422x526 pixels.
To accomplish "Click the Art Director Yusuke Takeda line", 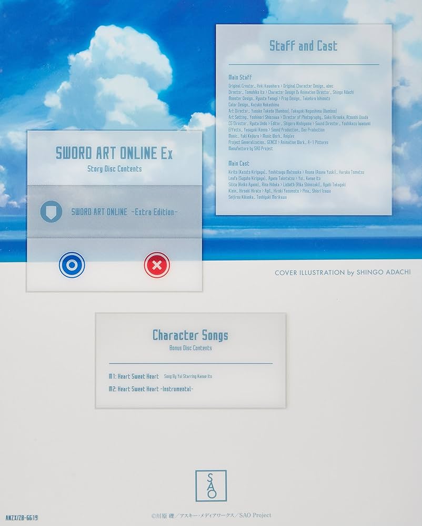I will point(283,110).
